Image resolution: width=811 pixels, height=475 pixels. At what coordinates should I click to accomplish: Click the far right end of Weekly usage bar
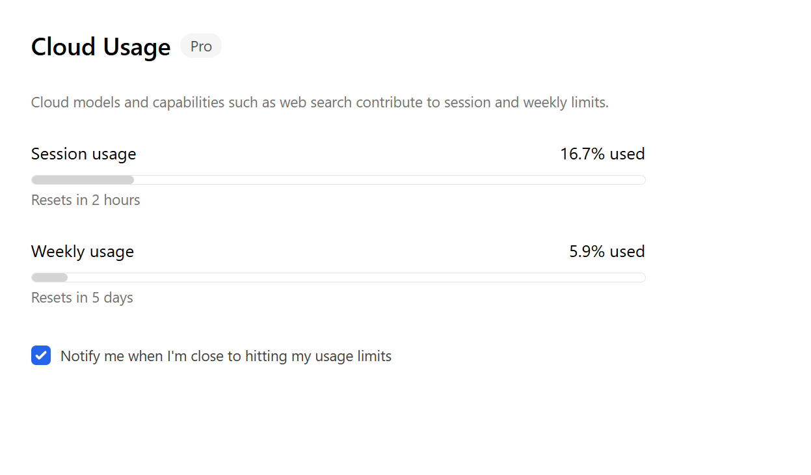pos(640,278)
